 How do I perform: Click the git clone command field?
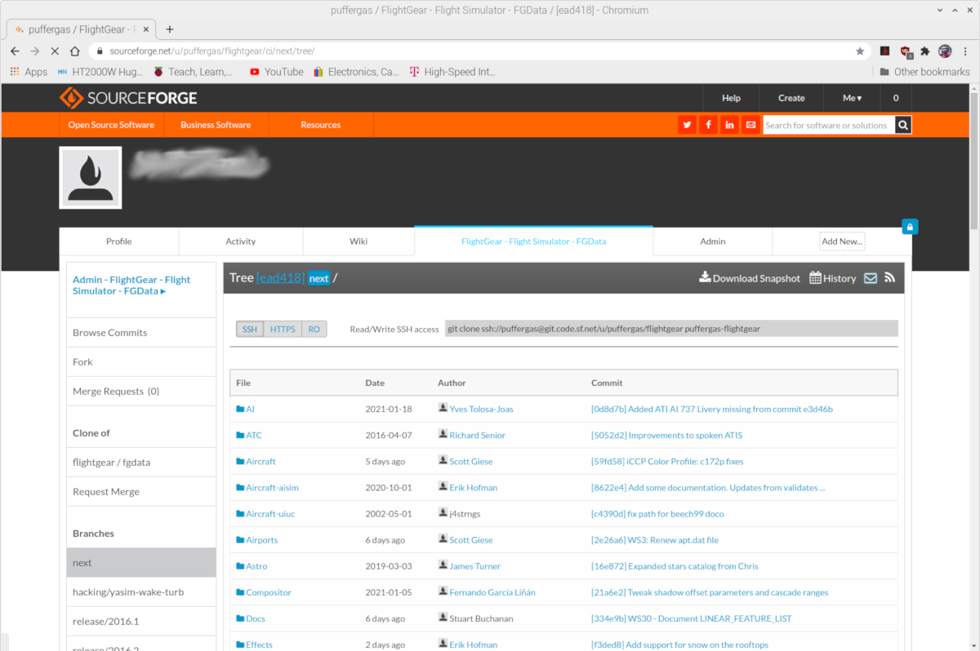670,329
